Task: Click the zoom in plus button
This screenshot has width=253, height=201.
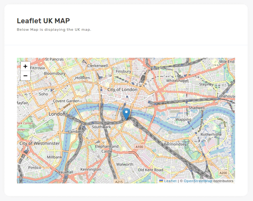Action: point(25,66)
